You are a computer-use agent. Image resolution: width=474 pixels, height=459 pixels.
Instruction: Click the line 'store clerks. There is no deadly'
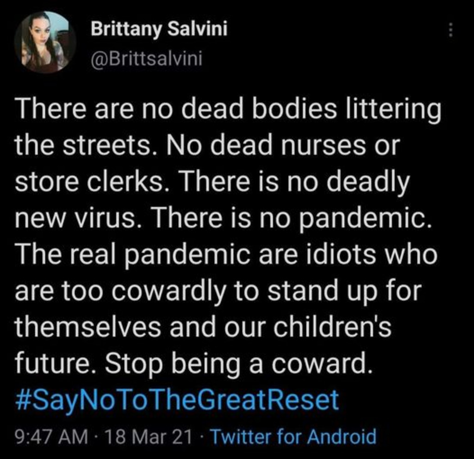pyautogui.click(x=212, y=183)
